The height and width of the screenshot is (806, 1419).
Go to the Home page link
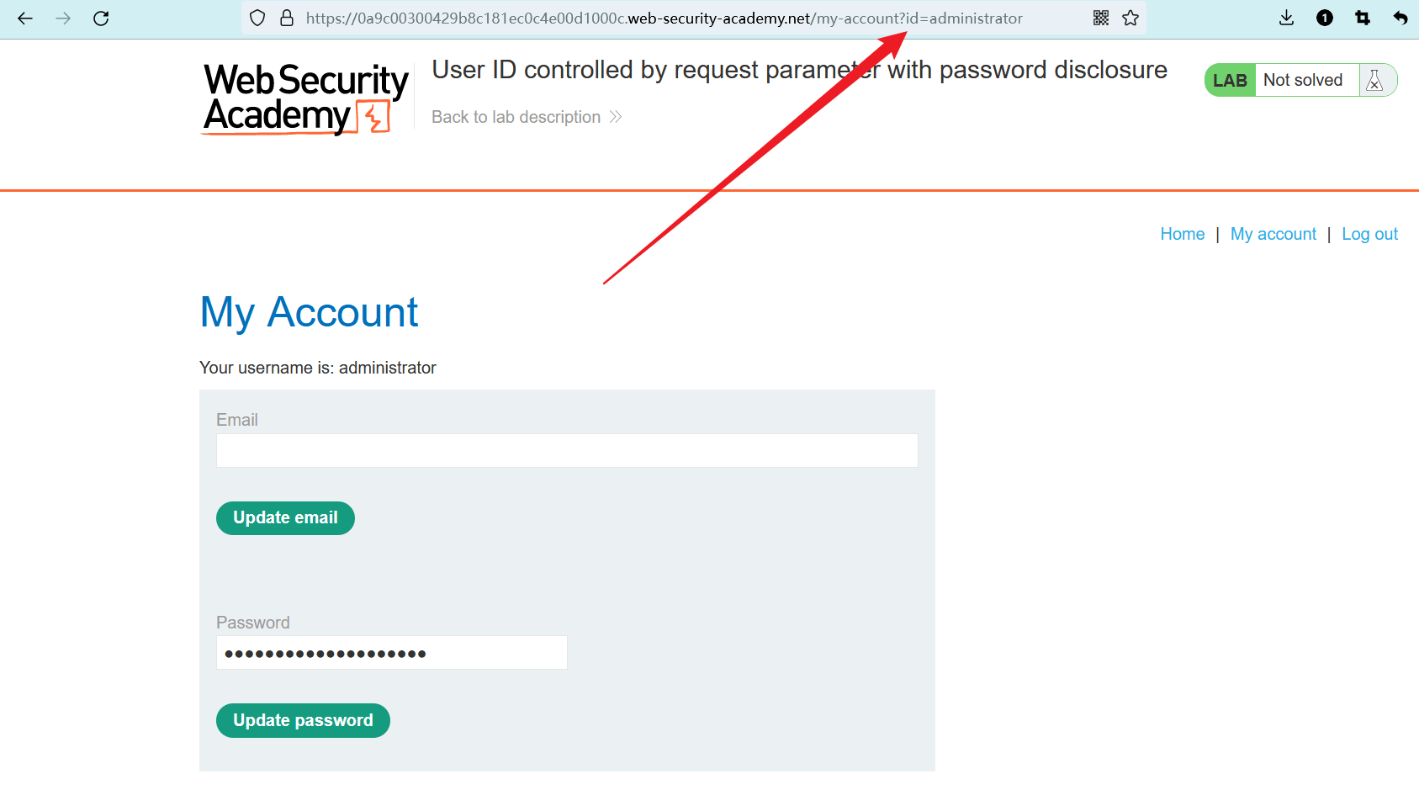click(x=1182, y=234)
